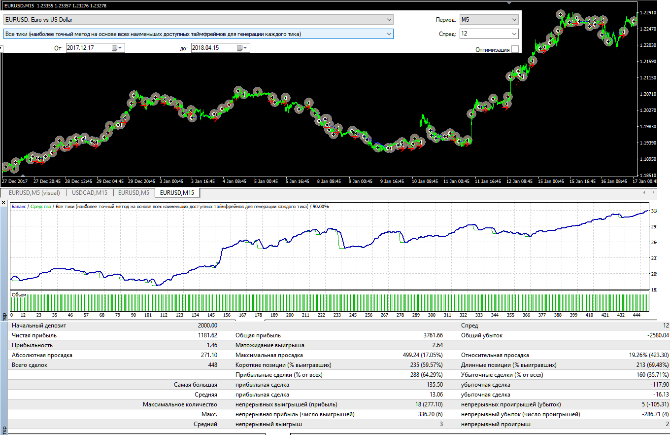670x435 pixels.
Task: Click the 'Максимальная просадка' value 499.24 (17.05%)
Action: click(x=423, y=355)
